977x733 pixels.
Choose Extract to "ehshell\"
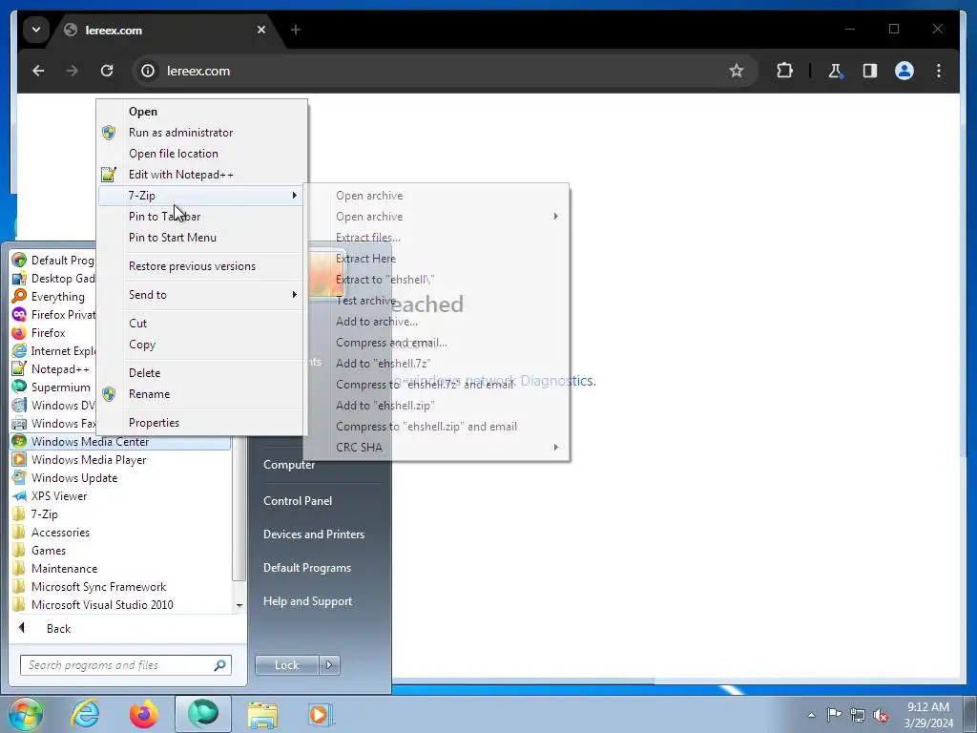pos(436,280)
